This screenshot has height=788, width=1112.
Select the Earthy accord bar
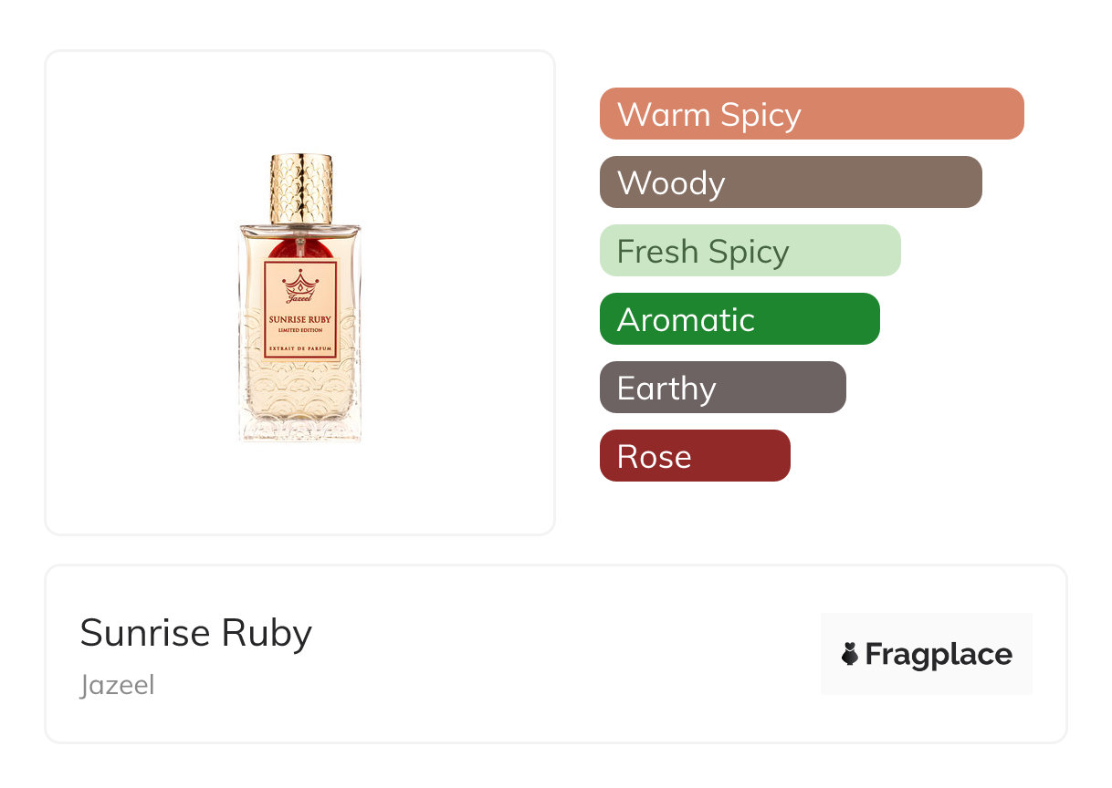point(722,388)
